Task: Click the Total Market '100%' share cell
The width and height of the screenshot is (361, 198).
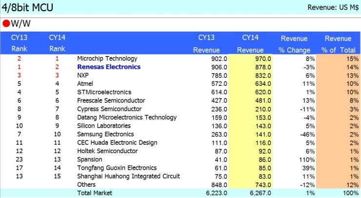Action: [x=351, y=193]
